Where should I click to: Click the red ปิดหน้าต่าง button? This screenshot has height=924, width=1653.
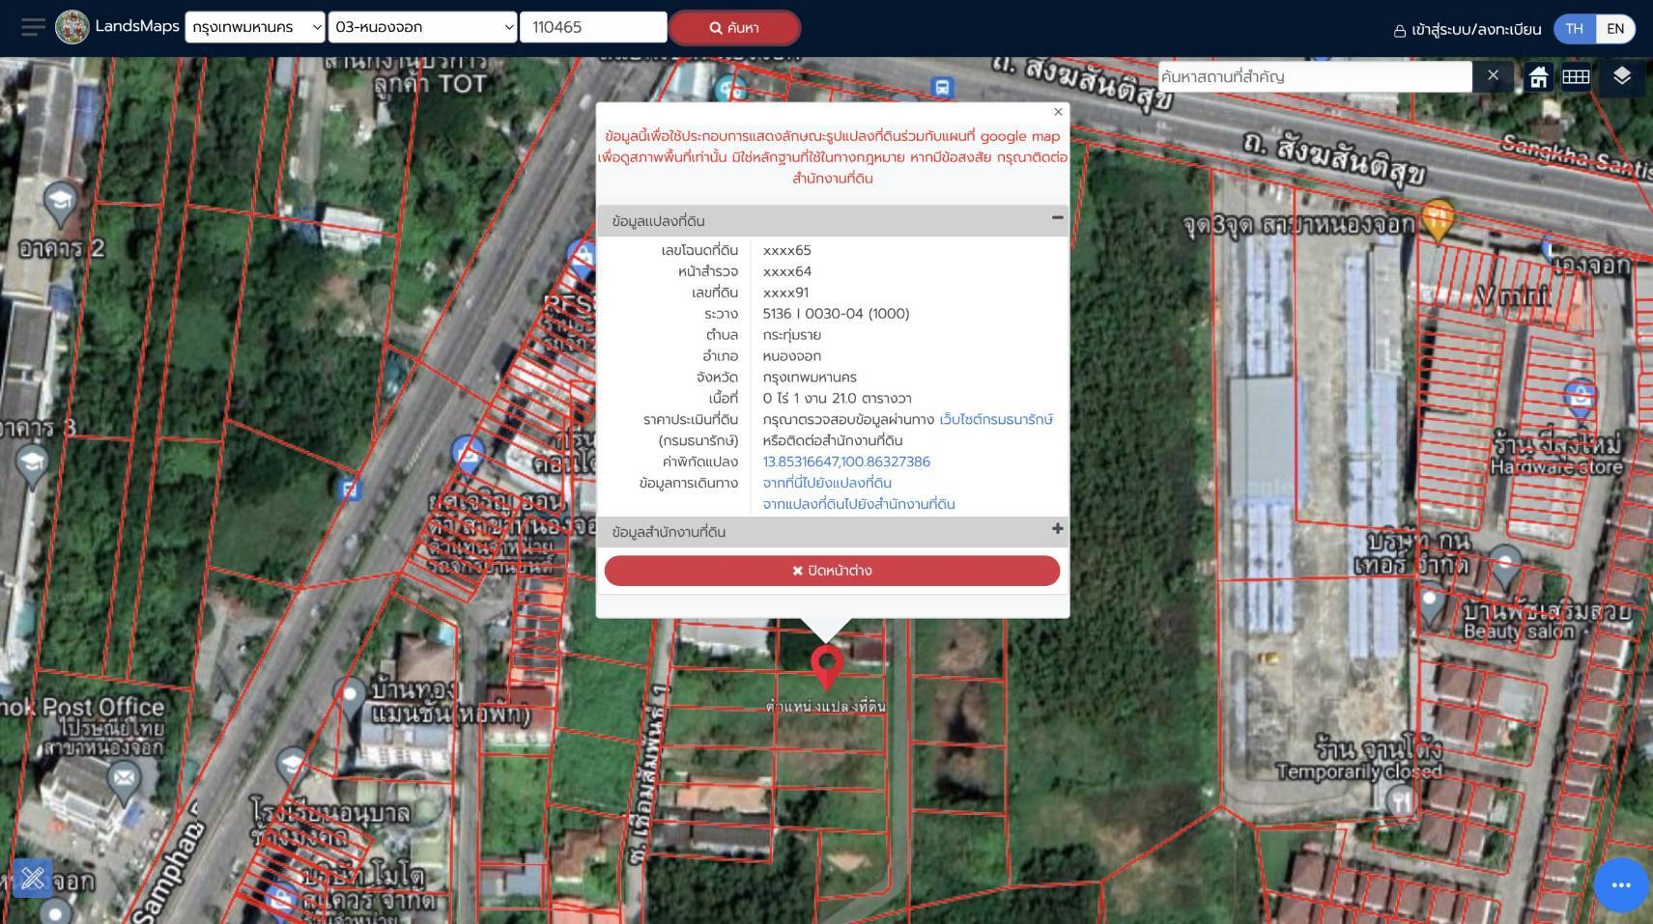(x=832, y=571)
